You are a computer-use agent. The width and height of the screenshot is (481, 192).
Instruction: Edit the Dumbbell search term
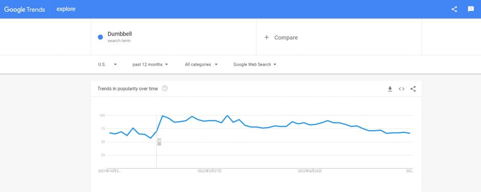(x=120, y=34)
